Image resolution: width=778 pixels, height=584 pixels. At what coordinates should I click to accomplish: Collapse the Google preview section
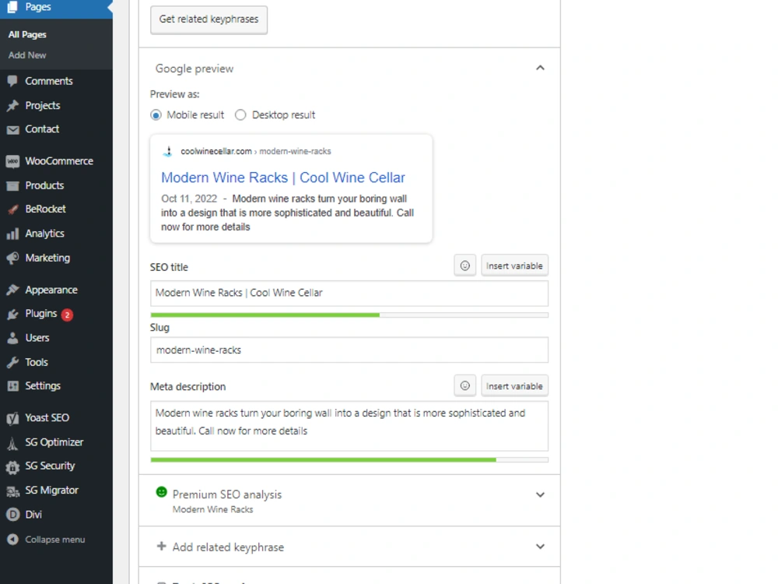pos(541,68)
